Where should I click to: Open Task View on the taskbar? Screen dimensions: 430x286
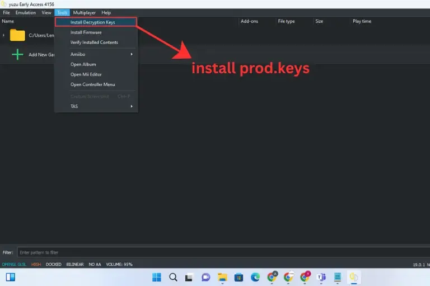[189, 277]
